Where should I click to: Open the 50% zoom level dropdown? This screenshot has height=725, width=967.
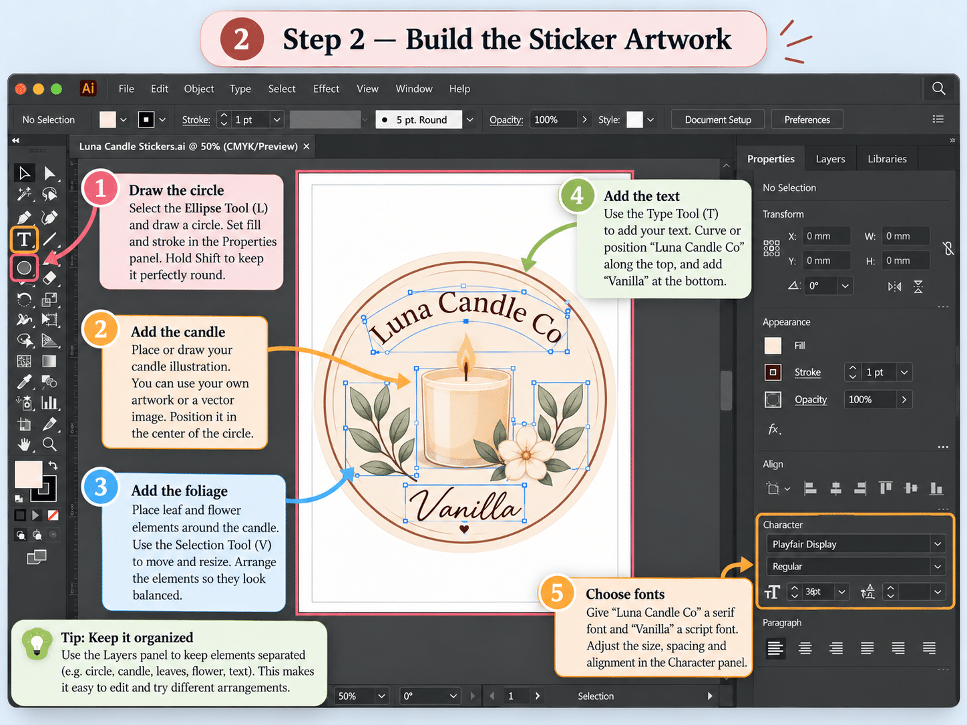tap(381, 696)
